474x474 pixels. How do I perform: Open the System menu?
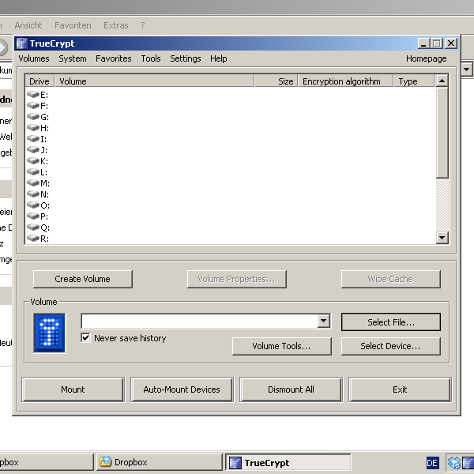[73, 58]
